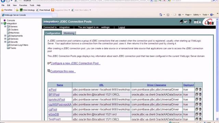This screenshot has width=219, height=123.
Task: Click the read mail toolbar icon
Action: pyautogui.click(x=175, y=15)
